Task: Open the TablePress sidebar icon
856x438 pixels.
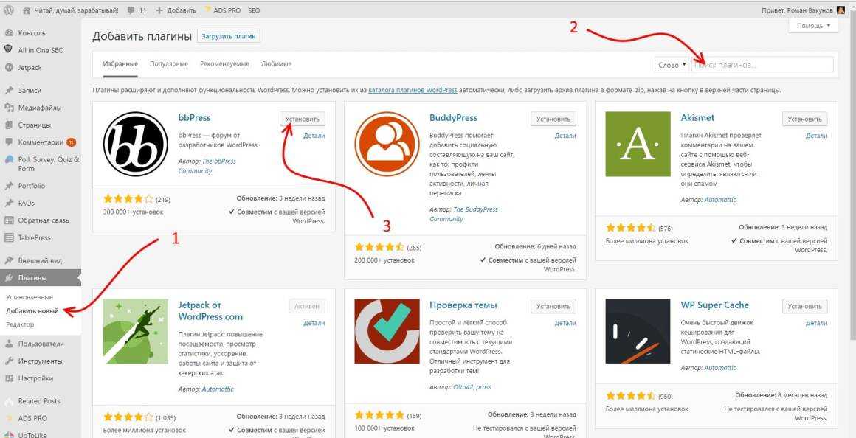Action: point(9,238)
